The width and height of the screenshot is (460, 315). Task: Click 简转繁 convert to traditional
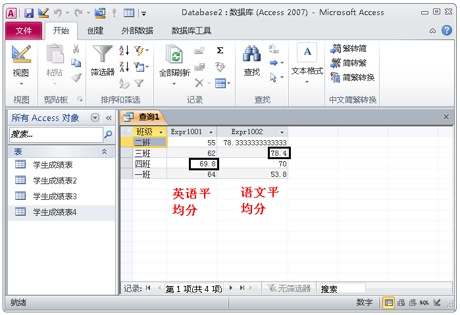349,62
